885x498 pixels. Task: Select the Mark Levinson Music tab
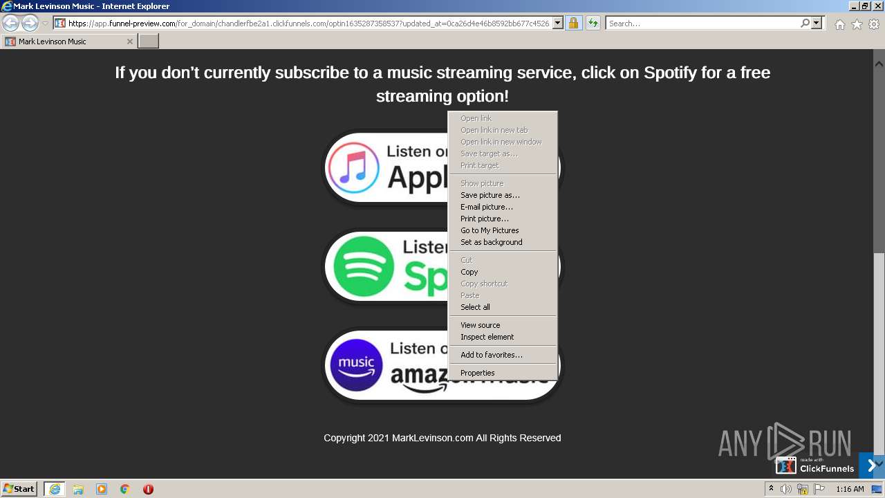point(68,41)
